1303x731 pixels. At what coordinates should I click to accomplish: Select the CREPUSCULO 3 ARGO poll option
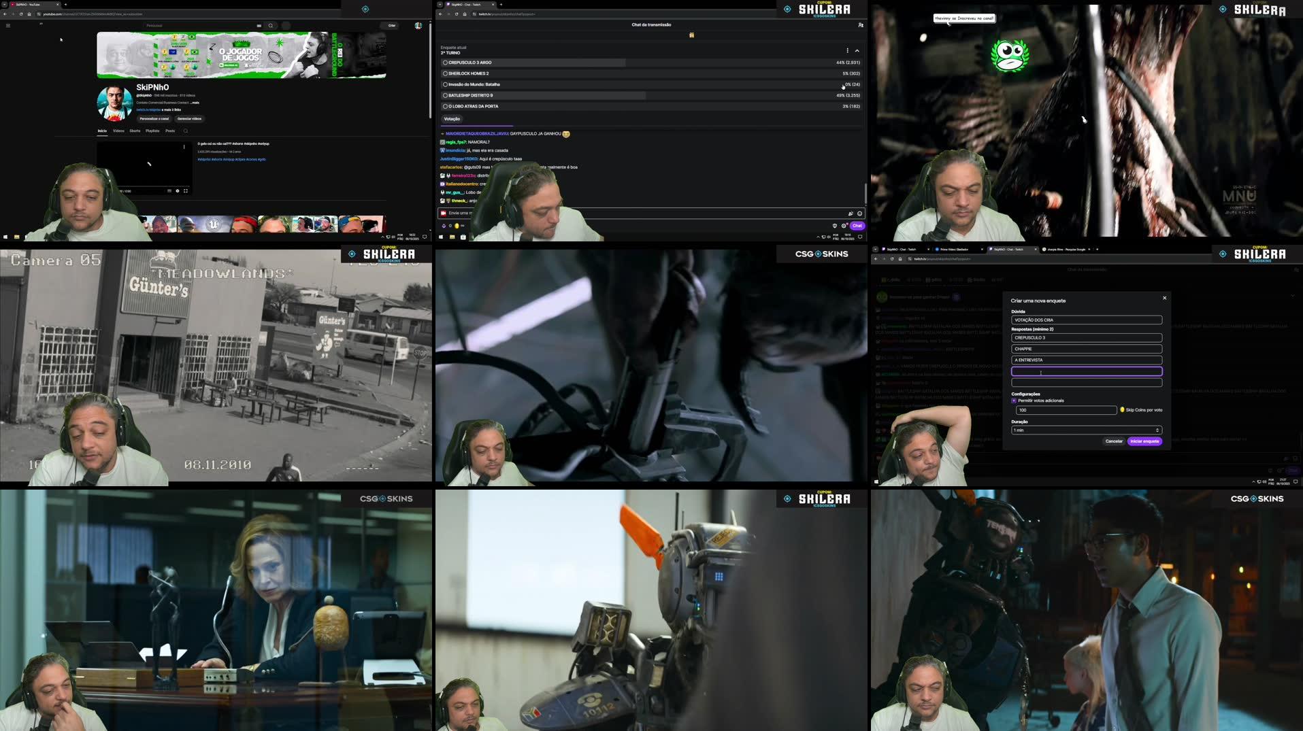(x=446, y=63)
